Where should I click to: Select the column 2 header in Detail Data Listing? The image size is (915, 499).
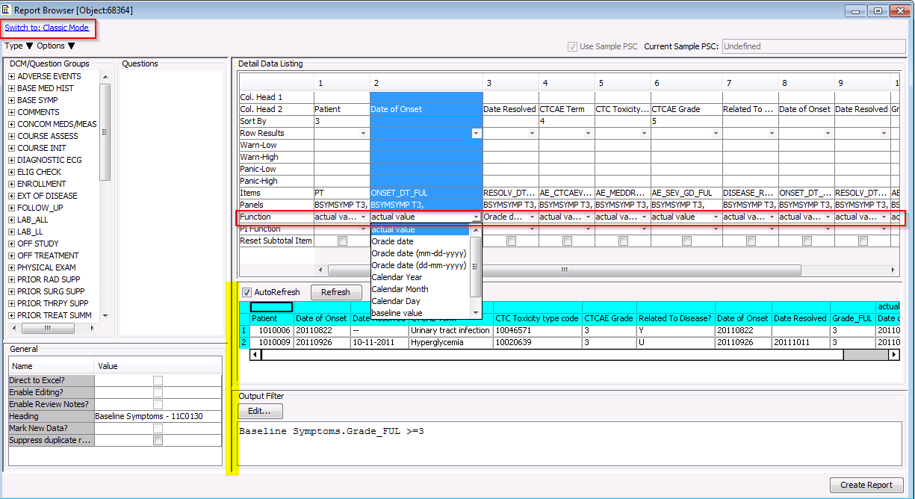(426, 83)
